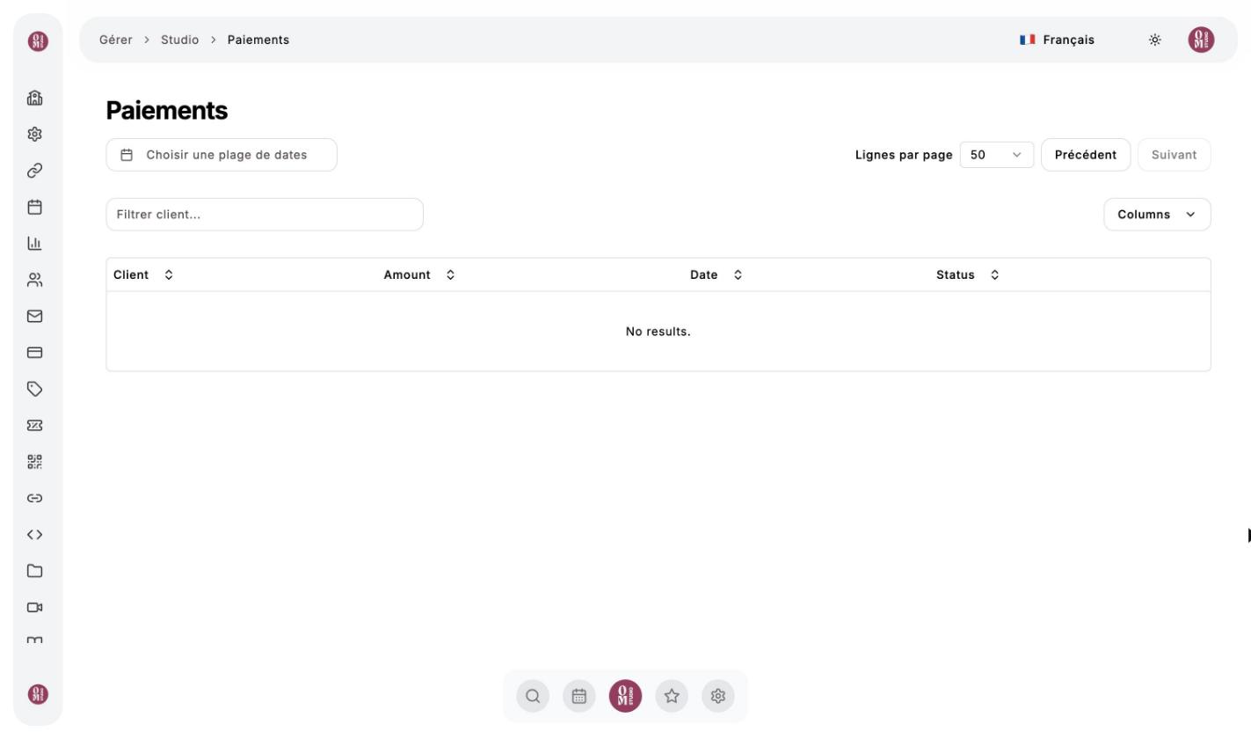
Task: Open the video camera sidebar icon
Action: pos(35,607)
